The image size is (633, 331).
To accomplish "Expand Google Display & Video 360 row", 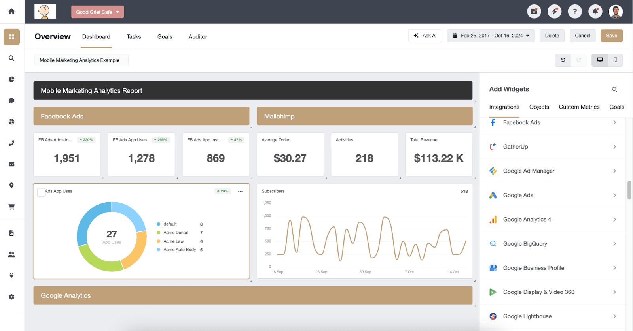I will [553, 292].
